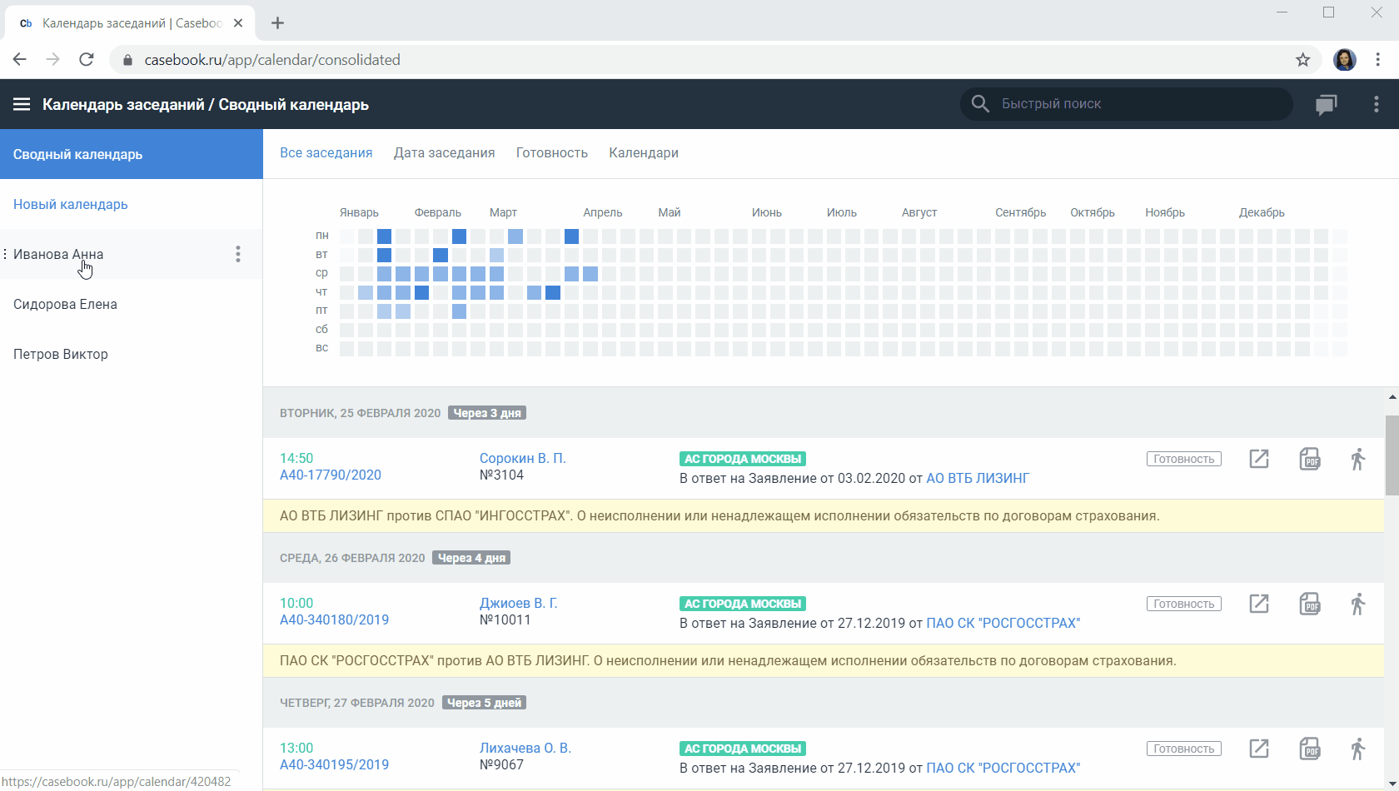The height and width of the screenshot is (791, 1399).
Task: Open the app header three-dot menu
Action: click(1376, 104)
